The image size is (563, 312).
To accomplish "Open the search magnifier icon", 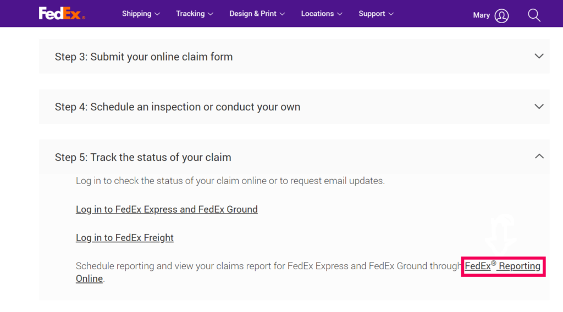I will click(x=534, y=15).
